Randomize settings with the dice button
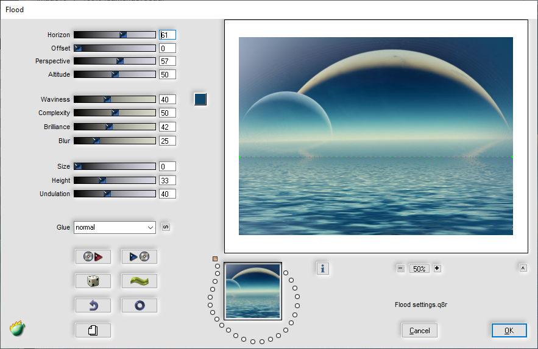Screen dimensions: 538x349 pyautogui.click(x=93, y=281)
